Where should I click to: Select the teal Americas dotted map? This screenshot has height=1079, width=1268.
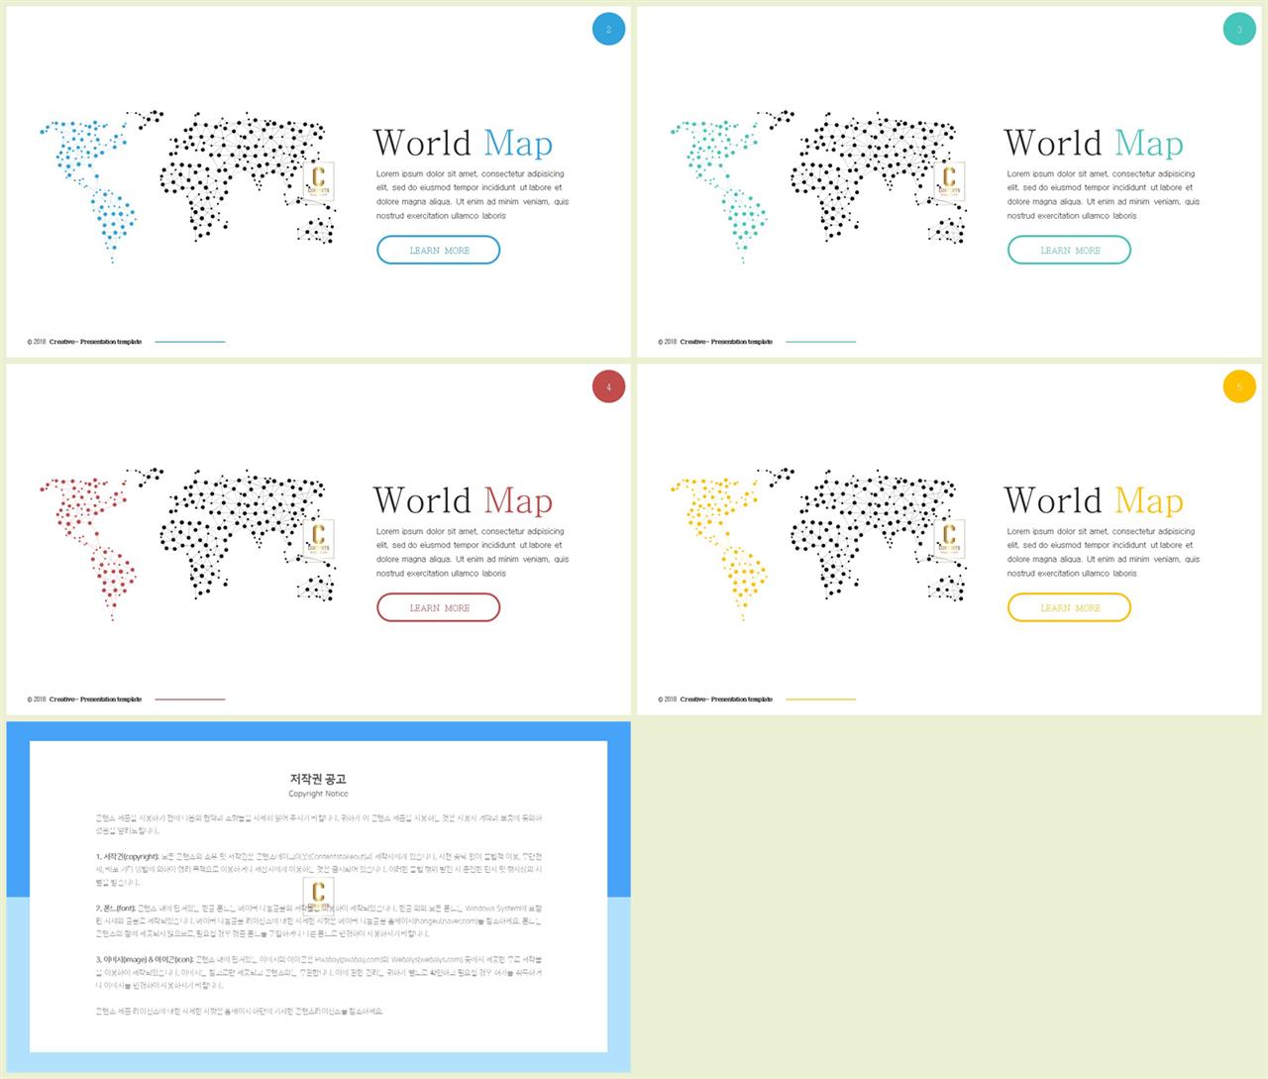720,190
